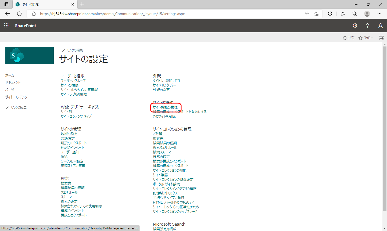Open サイト コンテンツ in the left navigation
This screenshot has width=387, height=231.
click(x=16, y=97)
